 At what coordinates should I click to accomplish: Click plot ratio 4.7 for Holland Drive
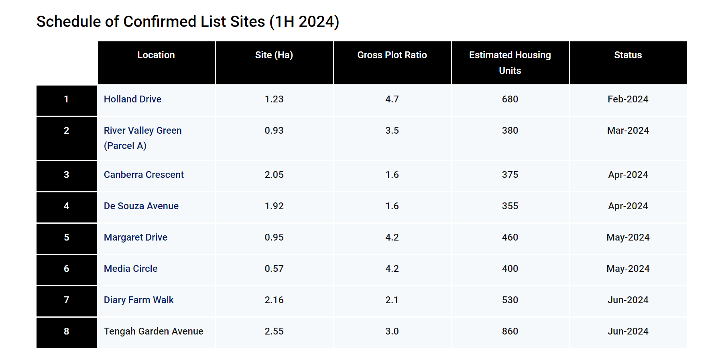point(392,99)
